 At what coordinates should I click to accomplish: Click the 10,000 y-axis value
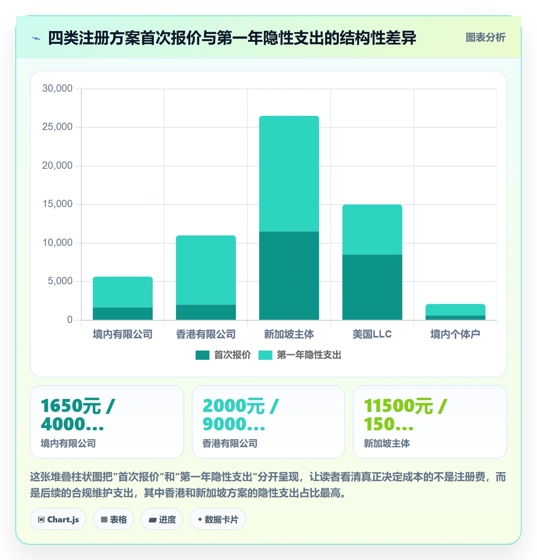click(58, 243)
